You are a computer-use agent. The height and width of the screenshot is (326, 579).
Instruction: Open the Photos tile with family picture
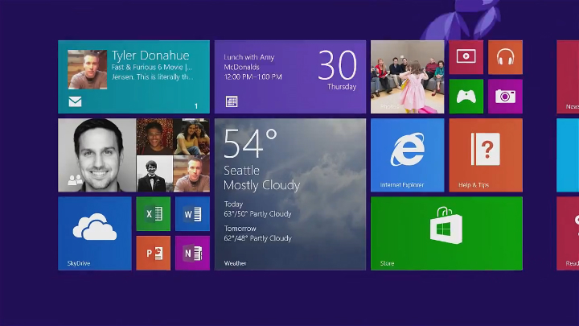[407, 77]
